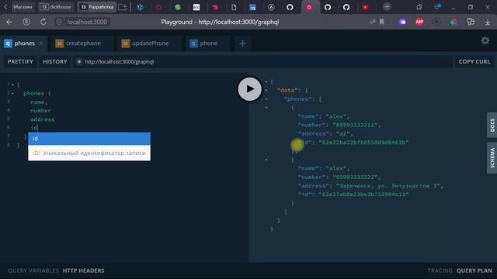Click the "number" field in query editor
The width and height of the screenshot is (497, 279).
point(40,111)
